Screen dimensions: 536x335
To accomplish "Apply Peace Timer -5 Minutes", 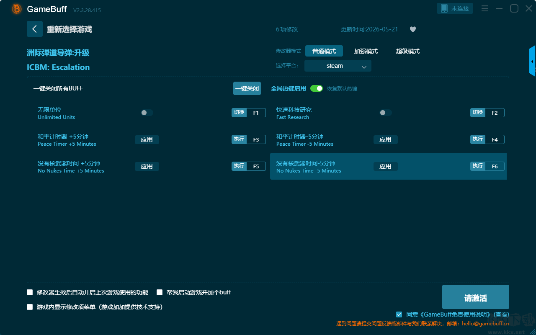I will (386, 139).
